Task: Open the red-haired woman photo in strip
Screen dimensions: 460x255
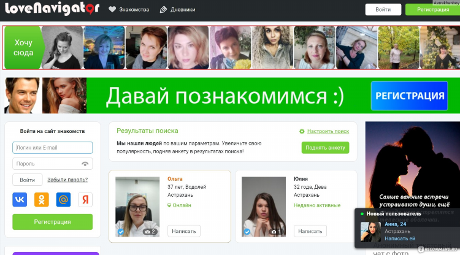Action: click(x=146, y=47)
